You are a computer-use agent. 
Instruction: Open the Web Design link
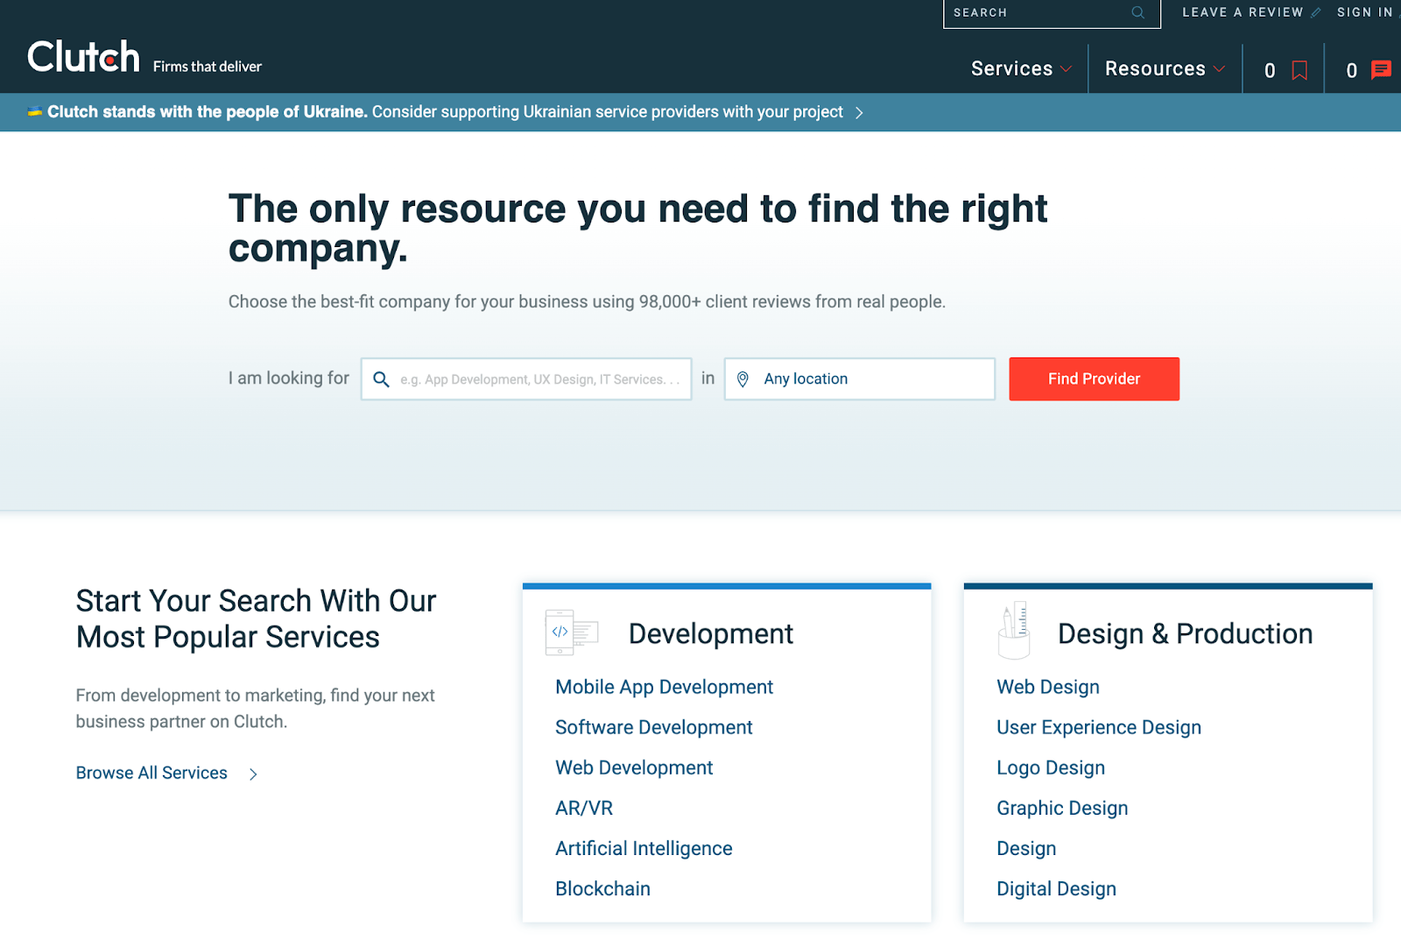pos(1048,687)
